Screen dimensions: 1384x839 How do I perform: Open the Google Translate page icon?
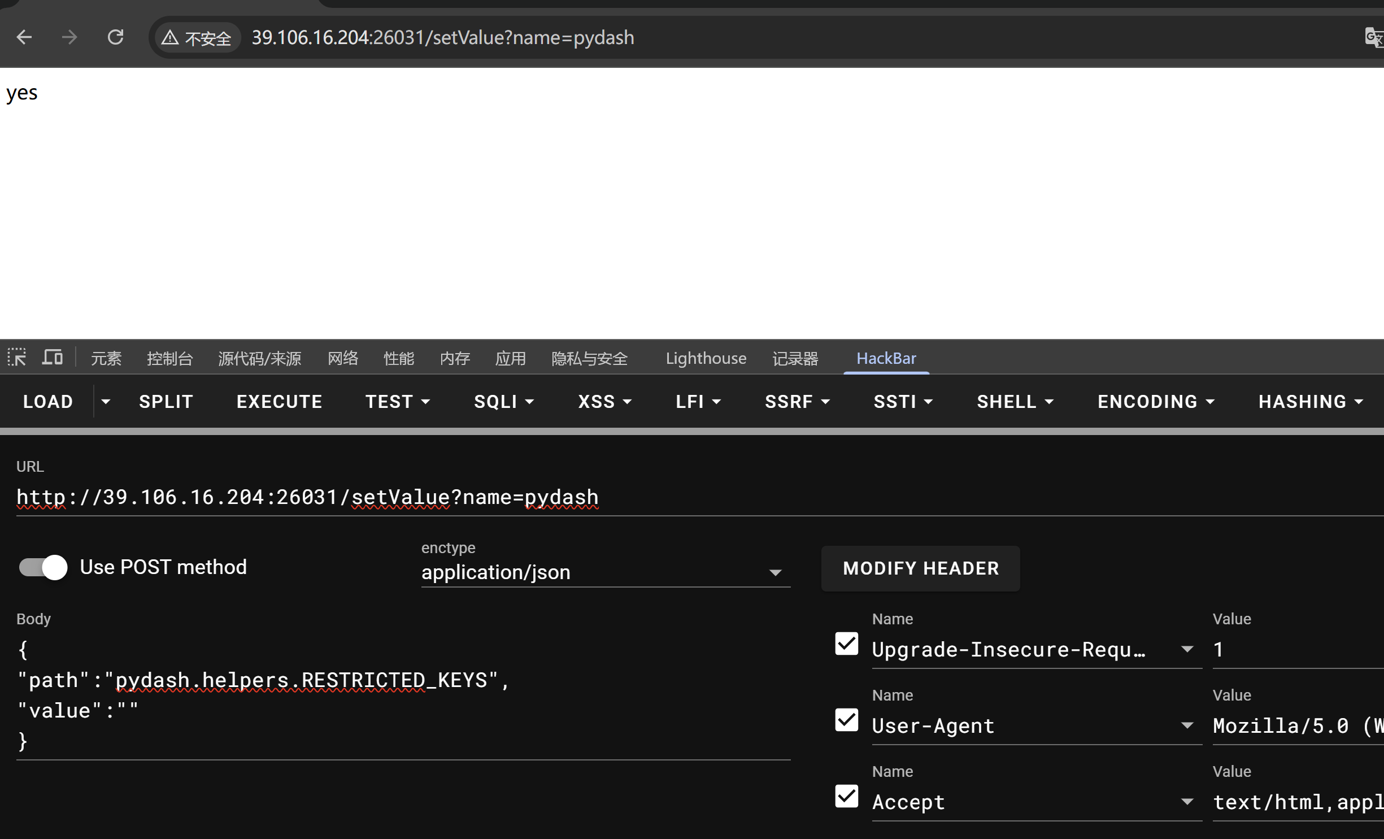1373,37
